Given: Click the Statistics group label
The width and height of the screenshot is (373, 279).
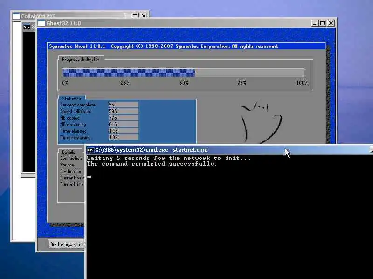Looking at the screenshot, I should [x=72, y=99].
